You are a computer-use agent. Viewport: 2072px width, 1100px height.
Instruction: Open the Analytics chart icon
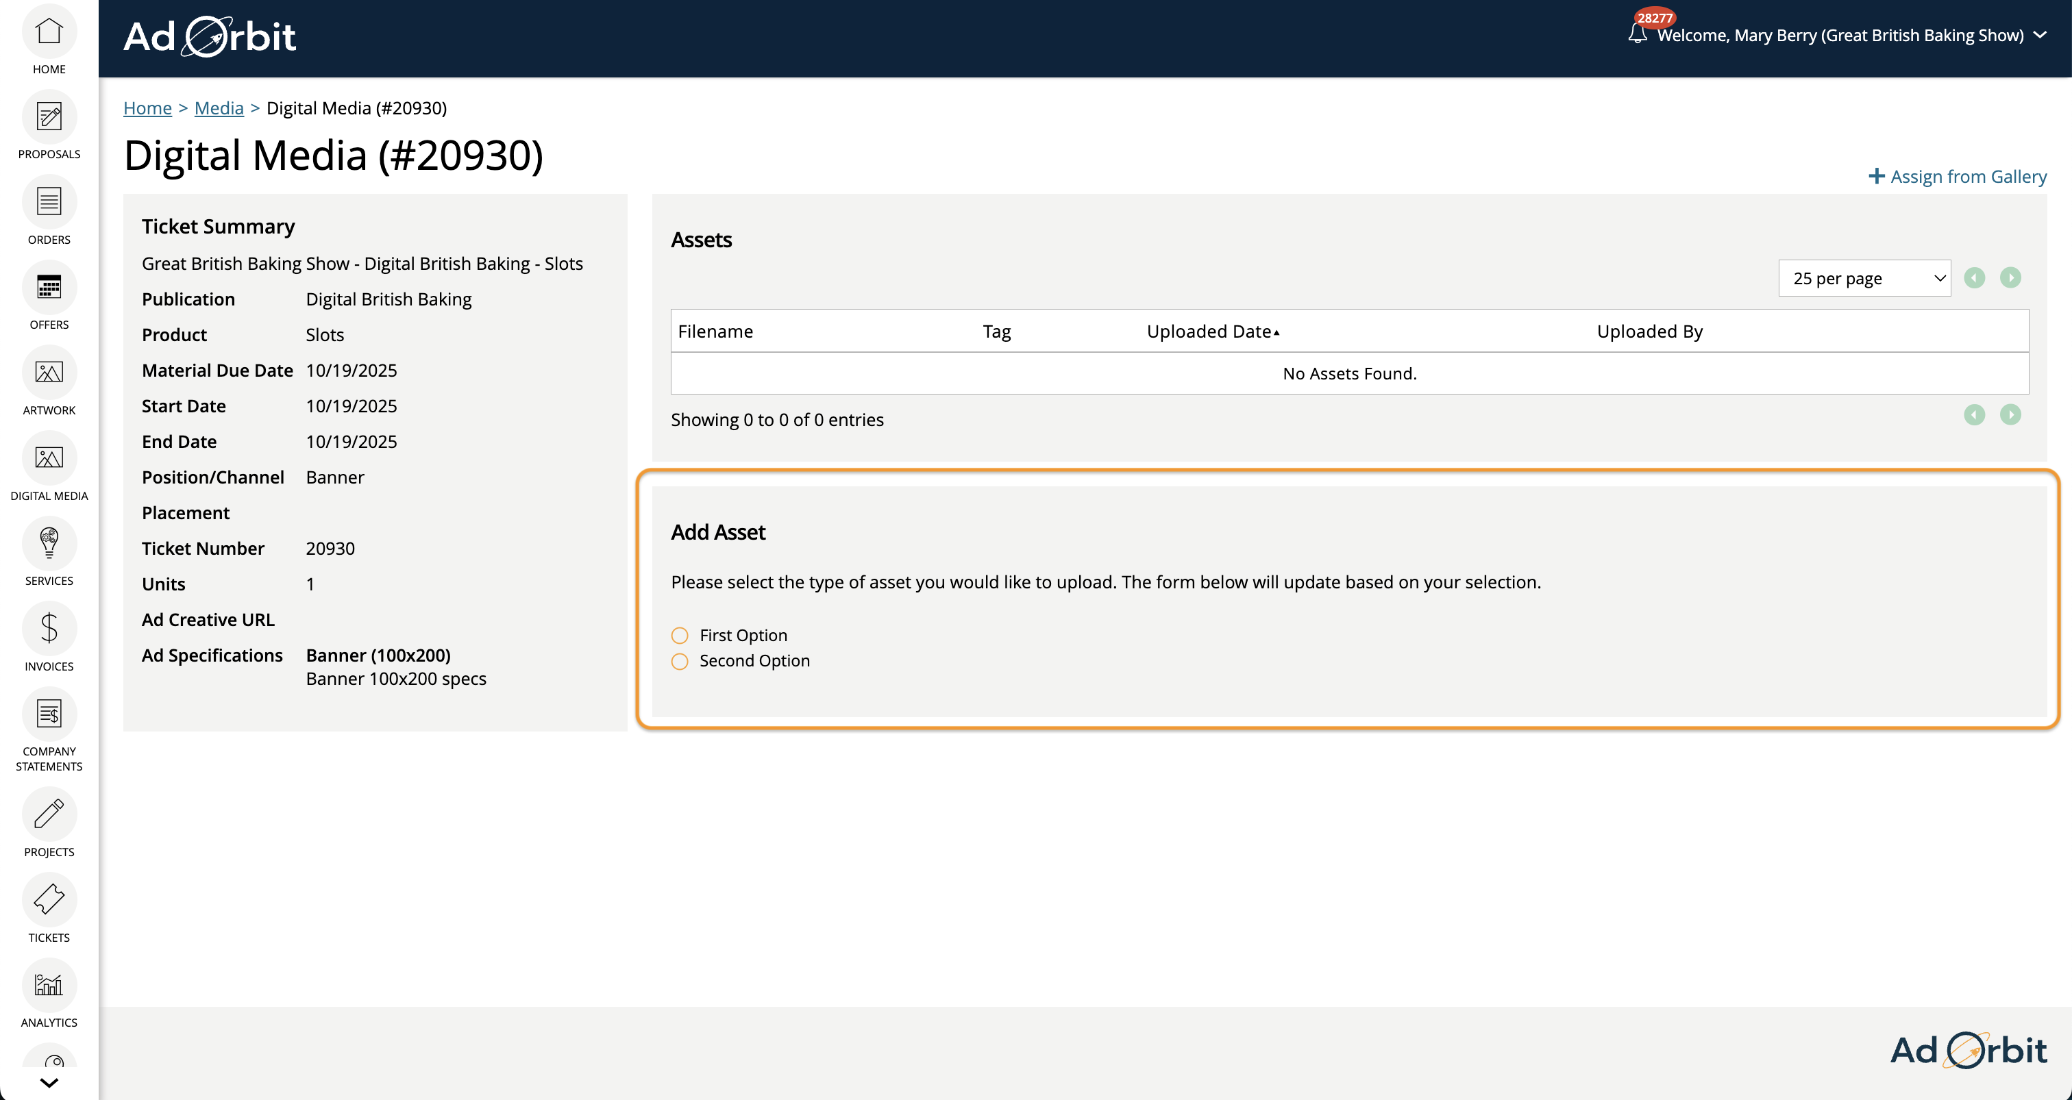pos(49,985)
